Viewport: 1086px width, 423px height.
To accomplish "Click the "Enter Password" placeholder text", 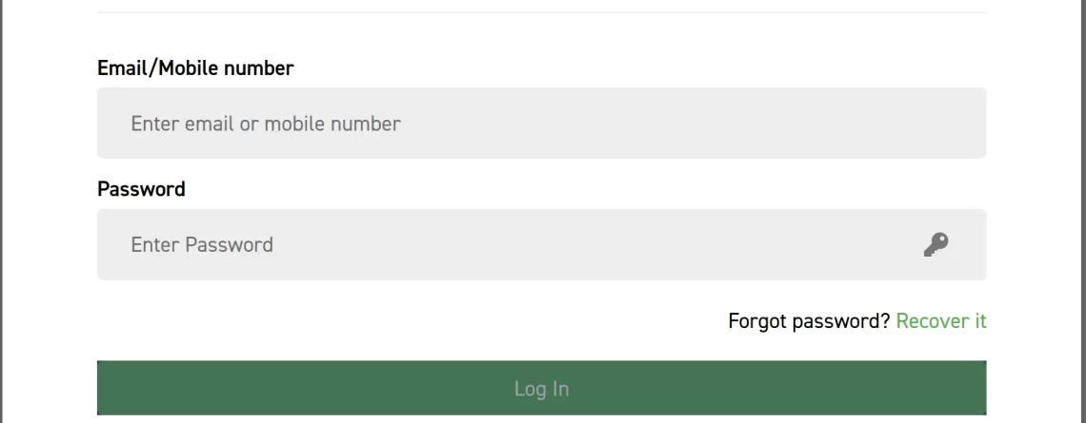I will click(x=202, y=245).
